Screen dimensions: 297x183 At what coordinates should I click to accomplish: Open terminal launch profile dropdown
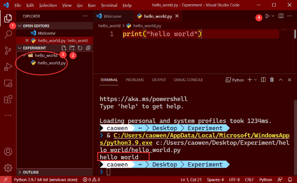coord(255,80)
